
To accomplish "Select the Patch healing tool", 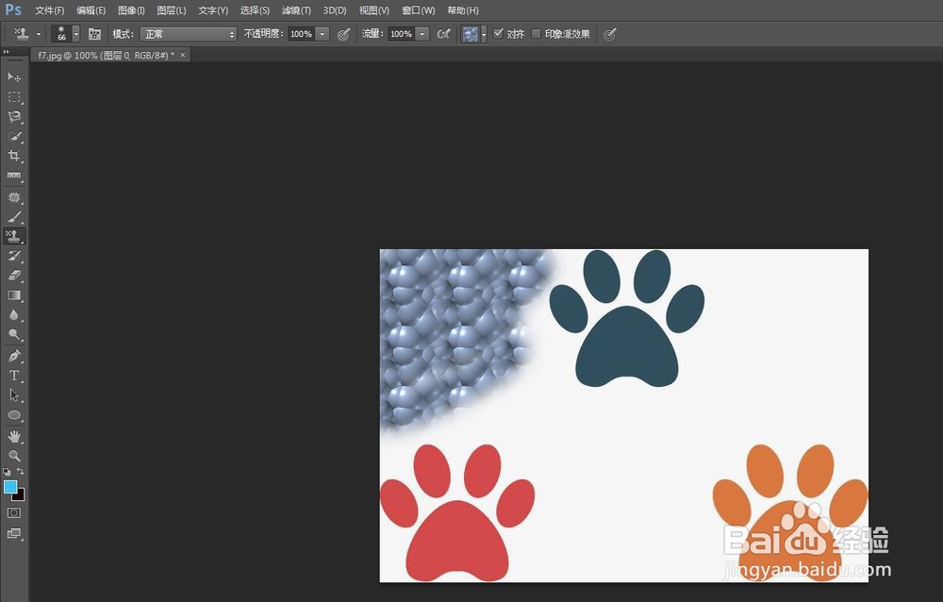I will pos(14,197).
